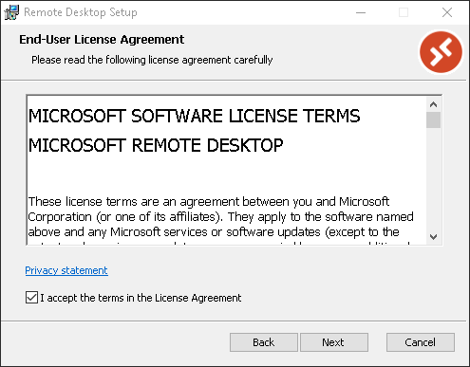
Task: Cancel the Remote Desktop installation
Action: click(x=421, y=342)
